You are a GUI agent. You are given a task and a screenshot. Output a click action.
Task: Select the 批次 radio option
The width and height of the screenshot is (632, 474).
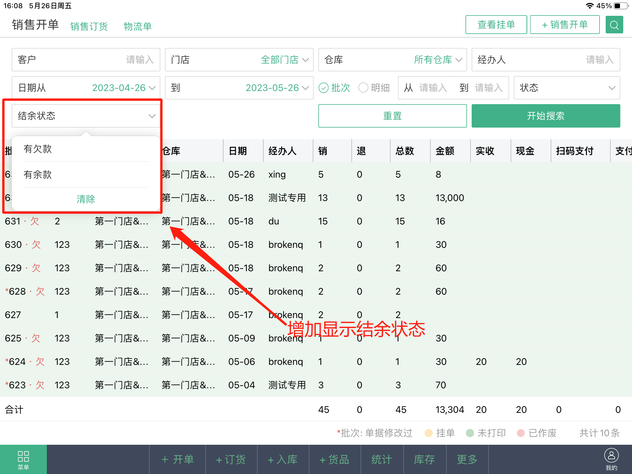tap(334, 88)
